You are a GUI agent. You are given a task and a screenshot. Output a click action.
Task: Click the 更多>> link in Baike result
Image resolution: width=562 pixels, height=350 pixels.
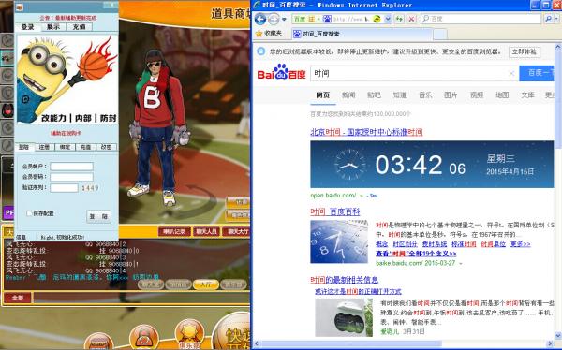click(x=521, y=244)
